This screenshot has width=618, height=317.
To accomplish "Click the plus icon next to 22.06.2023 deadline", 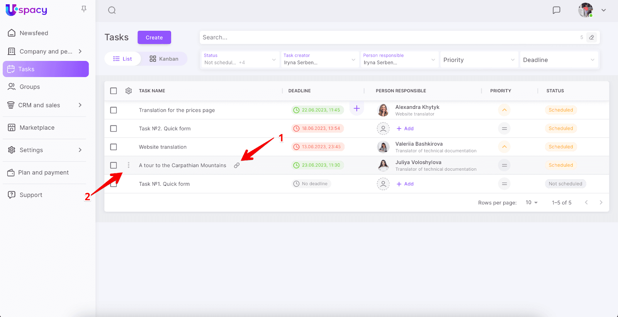I will 357,108.
